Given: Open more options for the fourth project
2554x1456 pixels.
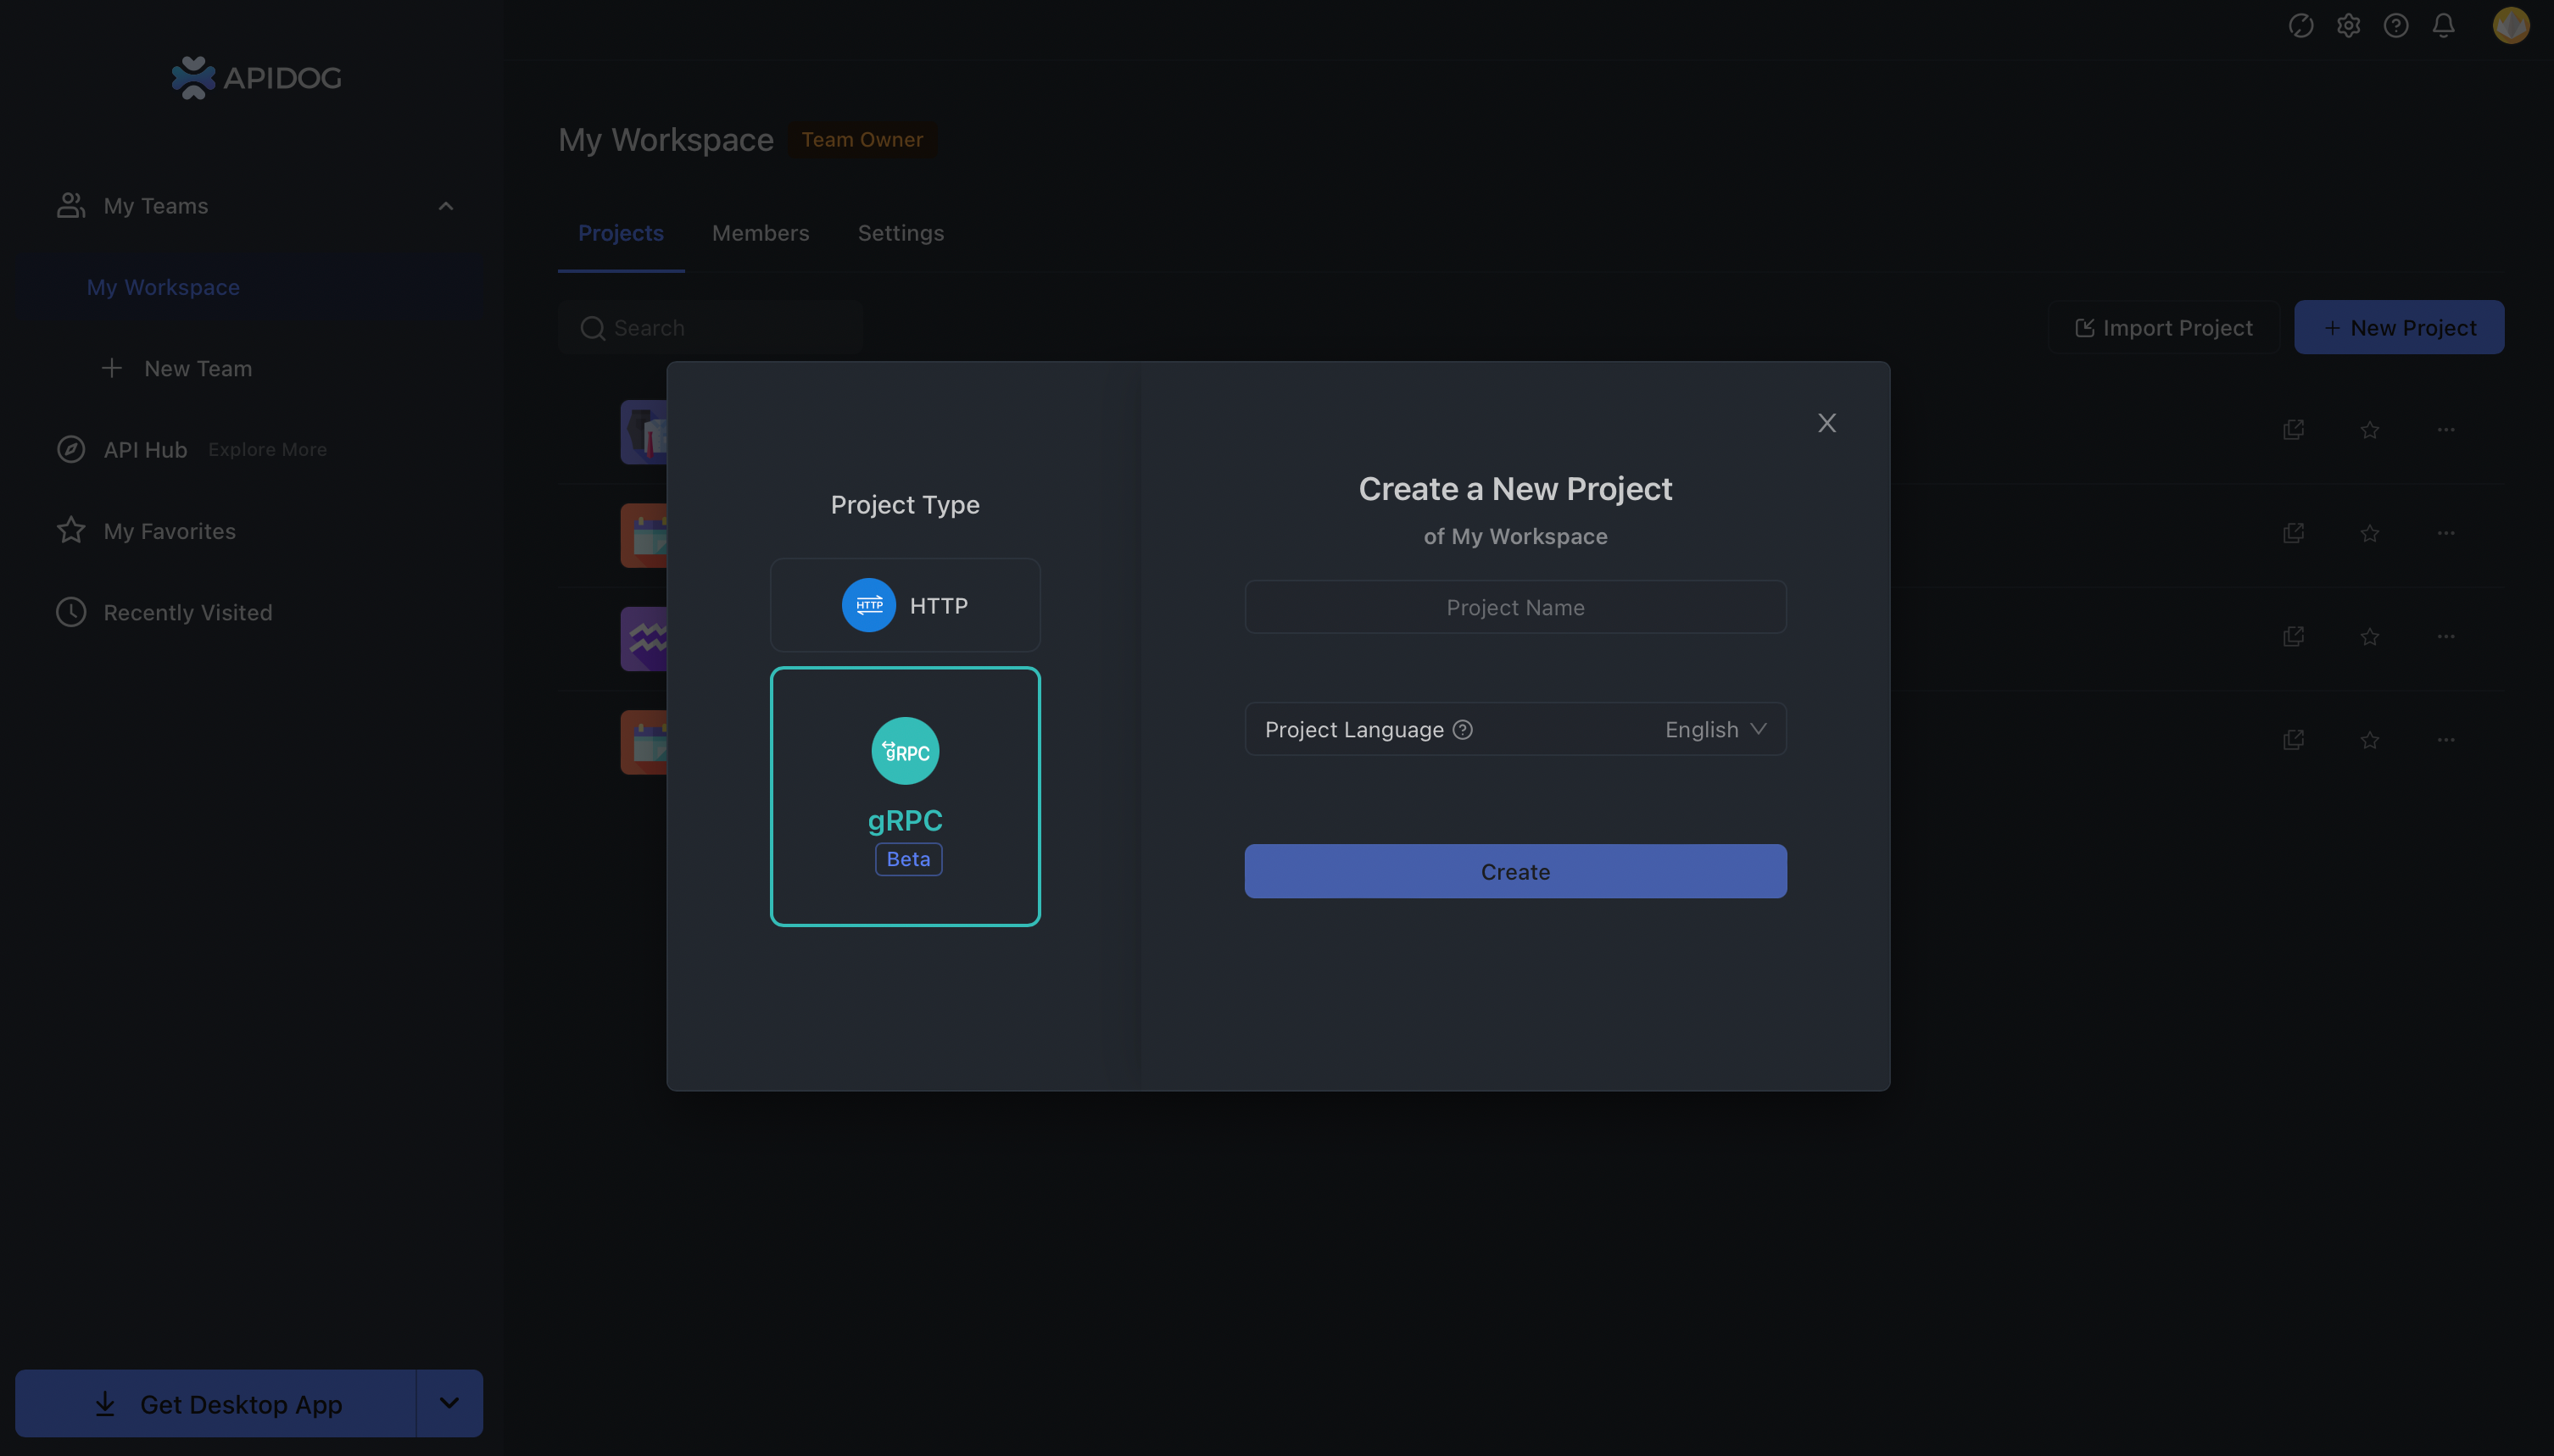Looking at the screenshot, I should tap(2446, 740).
